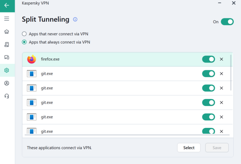Click the Save button
Screen dimensions: 241x164
pos(217,148)
